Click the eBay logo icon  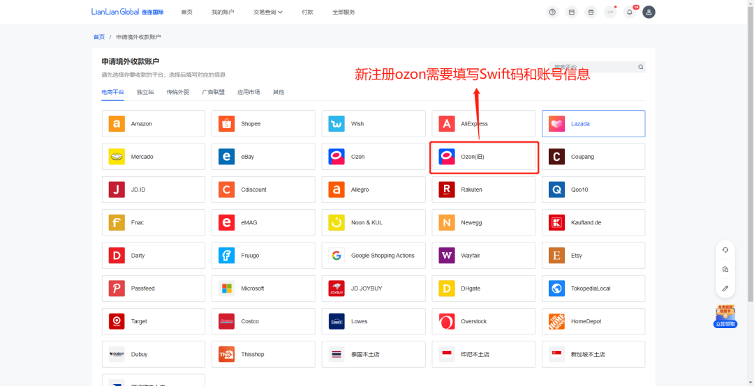226,157
